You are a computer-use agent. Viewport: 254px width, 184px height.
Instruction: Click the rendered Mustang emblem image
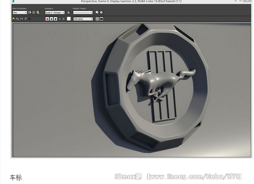point(132,90)
